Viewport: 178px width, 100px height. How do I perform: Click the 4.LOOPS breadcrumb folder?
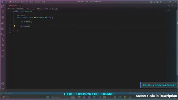pos(20,9)
